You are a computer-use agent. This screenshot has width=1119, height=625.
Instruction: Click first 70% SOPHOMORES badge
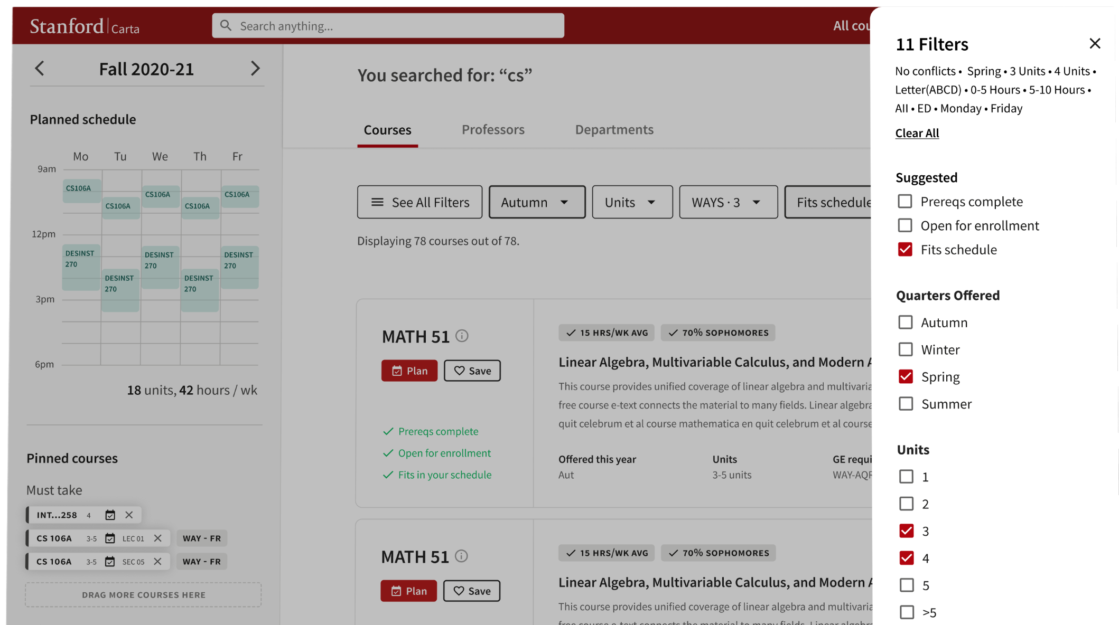click(718, 333)
